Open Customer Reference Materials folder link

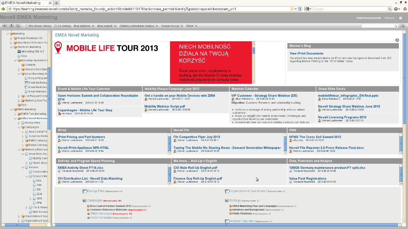coord(108,209)
